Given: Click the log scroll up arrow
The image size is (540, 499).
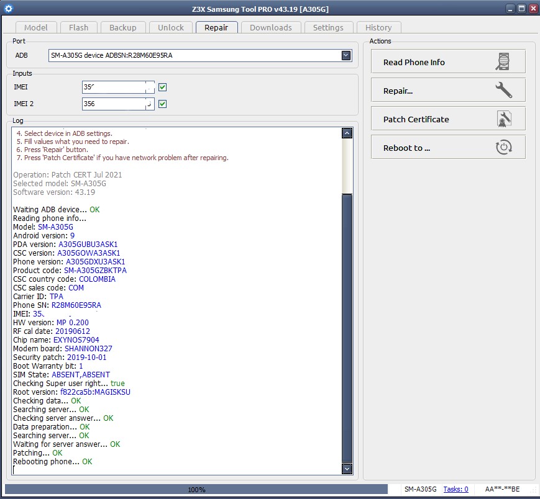Looking at the screenshot, I should [347, 133].
